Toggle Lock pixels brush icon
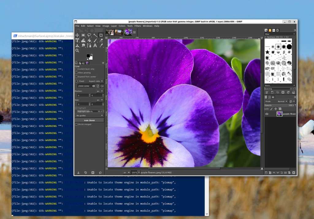The width and height of the screenshot is (314, 219). (271, 109)
